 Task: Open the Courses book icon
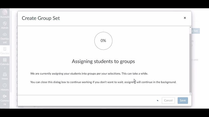tap(5, 49)
